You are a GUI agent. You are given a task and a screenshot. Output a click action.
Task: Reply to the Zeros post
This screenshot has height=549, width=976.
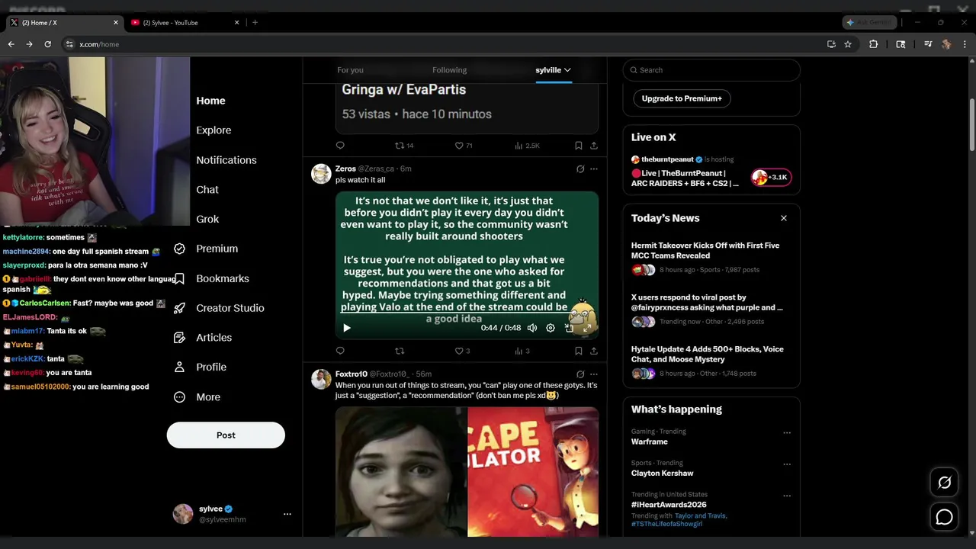(340, 351)
